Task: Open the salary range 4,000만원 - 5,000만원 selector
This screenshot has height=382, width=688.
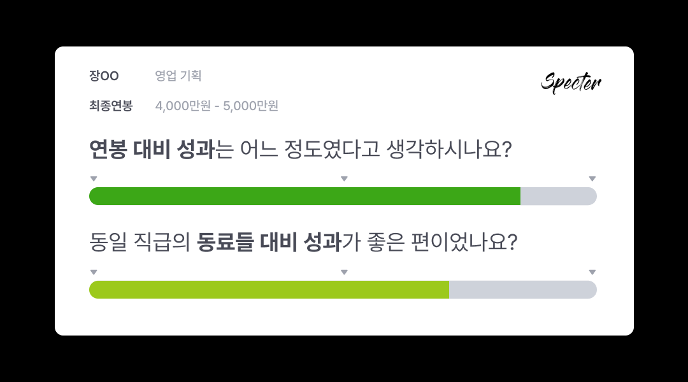Action: point(217,106)
